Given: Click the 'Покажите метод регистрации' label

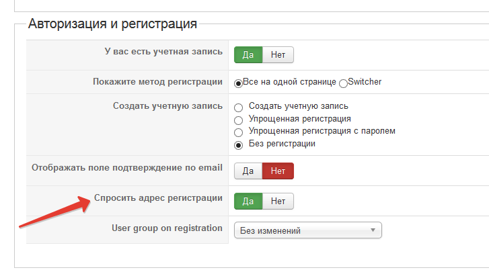Looking at the screenshot, I should point(157,82).
